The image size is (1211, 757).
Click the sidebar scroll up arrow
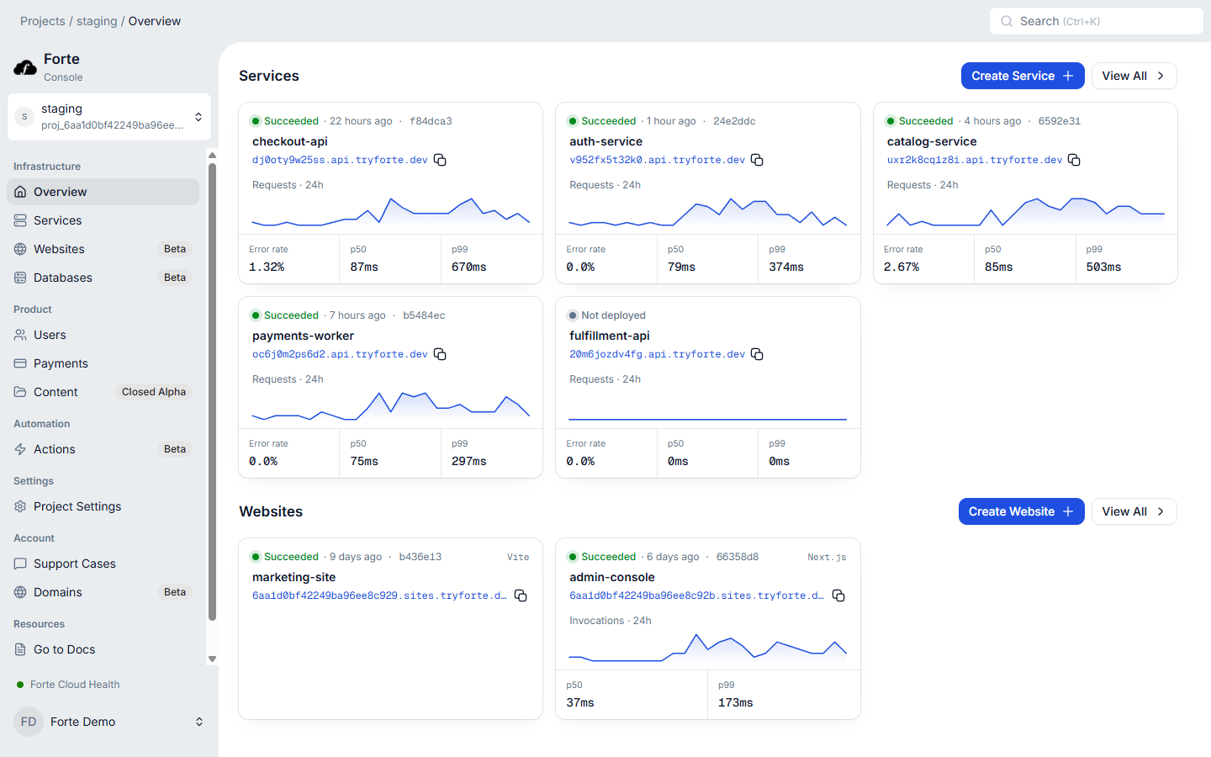(212, 155)
